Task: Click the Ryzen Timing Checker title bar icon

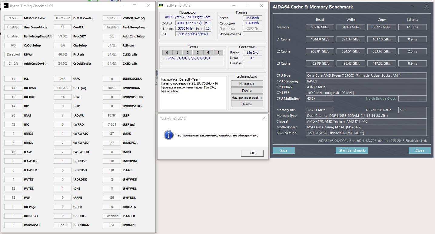Action: 6,6
